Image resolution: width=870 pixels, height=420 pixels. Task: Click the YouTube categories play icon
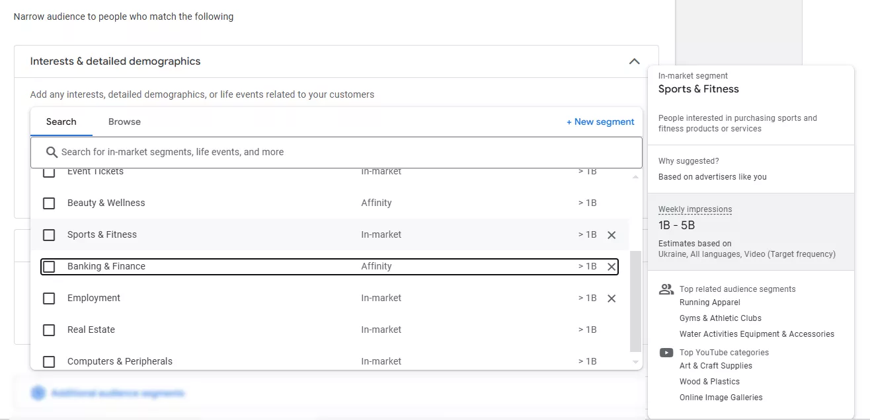(666, 353)
